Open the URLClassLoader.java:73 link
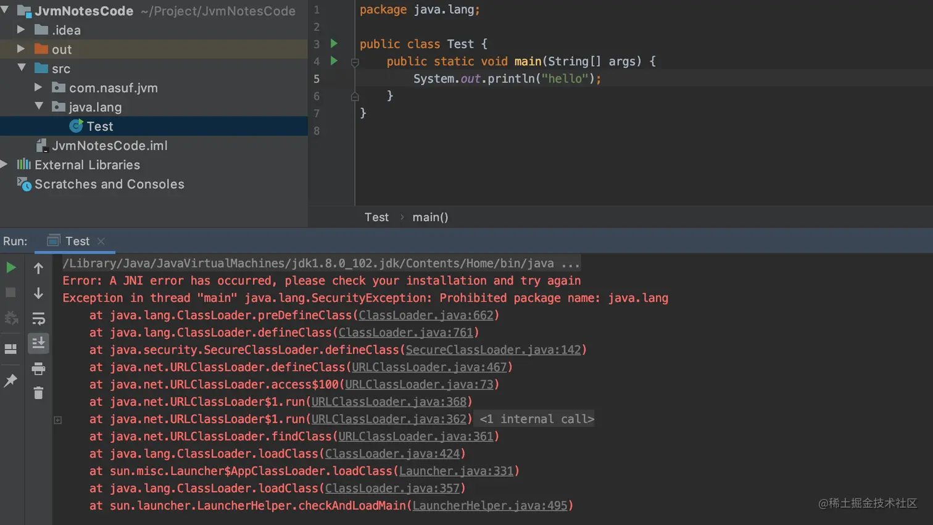The width and height of the screenshot is (933, 525). pyautogui.click(x=420, y=384)
